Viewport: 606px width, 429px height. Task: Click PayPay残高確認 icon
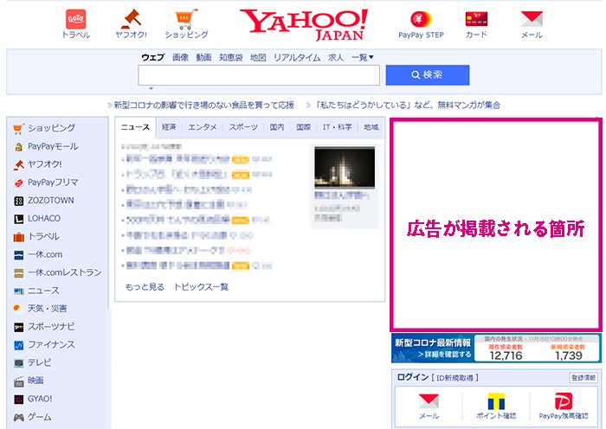[564, 401]
